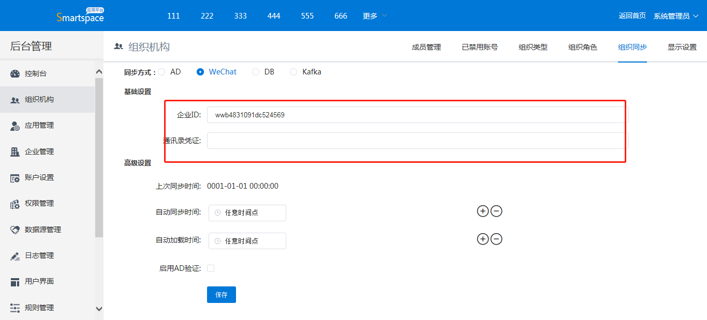Click the 返回首页 link

(x=632, y=16)
